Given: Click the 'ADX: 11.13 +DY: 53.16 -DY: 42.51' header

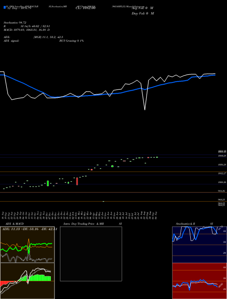Looking at the screenshot, I should click(x=30, y=229).
